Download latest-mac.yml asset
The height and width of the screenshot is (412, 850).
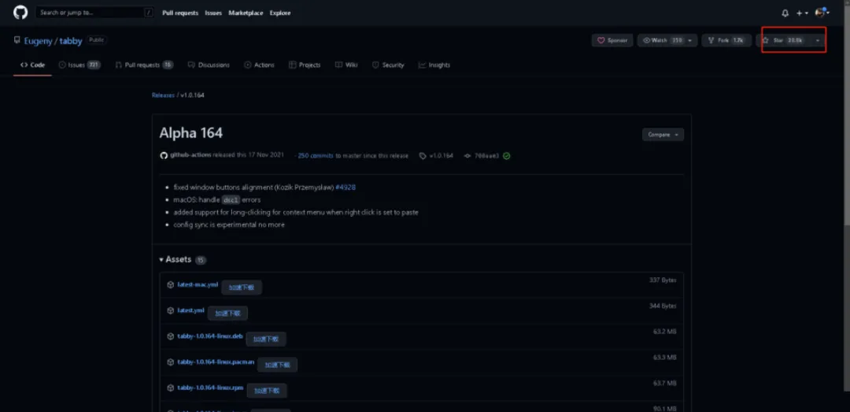pyautogui.click(x=198, y=284)
